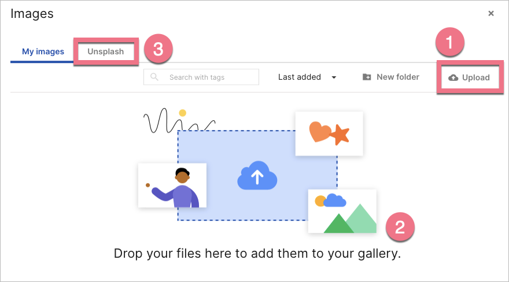Select the My images tab

43,51
